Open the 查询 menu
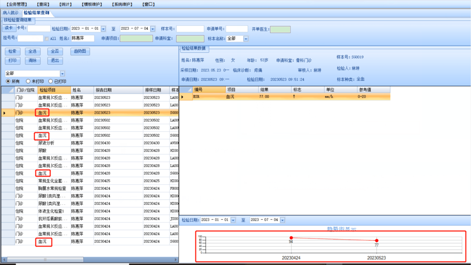This screenshot has height=265, width=471. (x=43, y=4)
